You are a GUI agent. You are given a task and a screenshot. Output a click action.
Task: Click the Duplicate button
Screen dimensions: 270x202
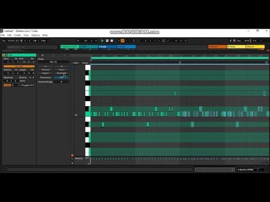[61, 74]
